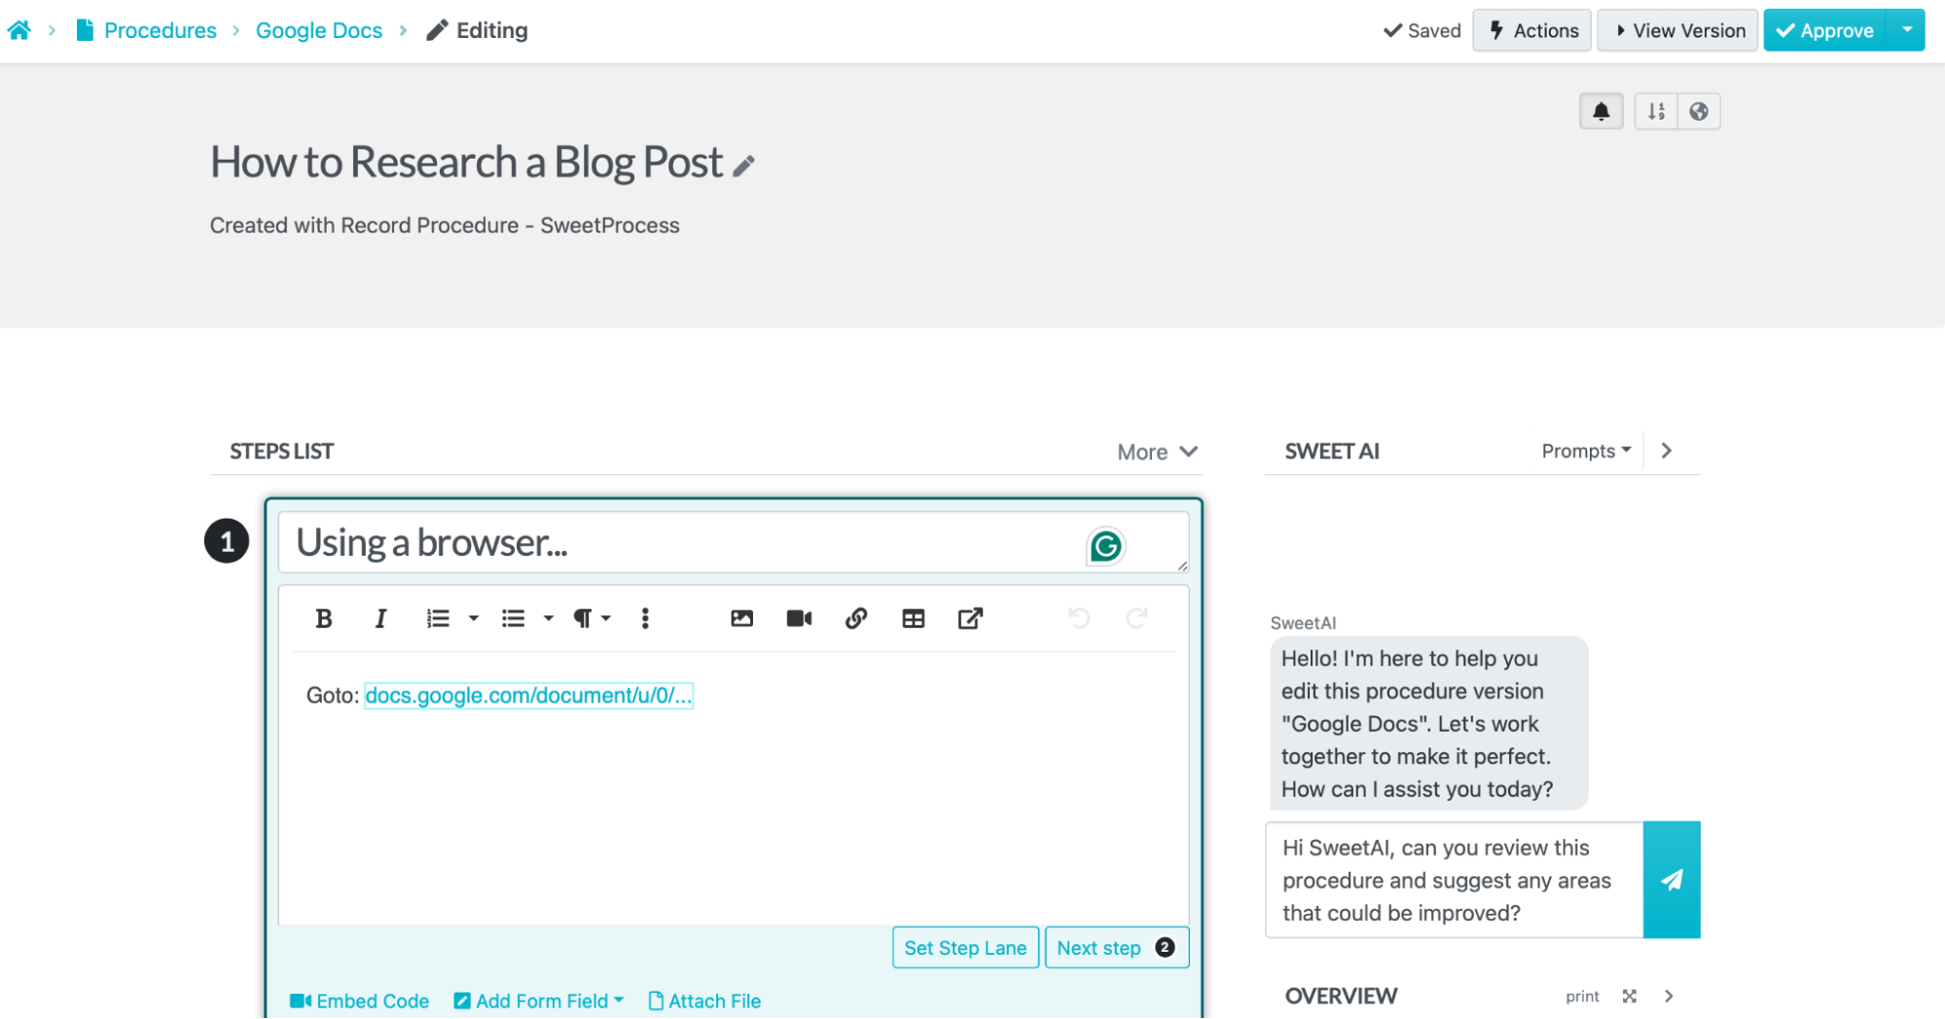Open the Prompts dropdown
The width and height of the screenshot is (1945, 1019).
[x=1586, y=451]
